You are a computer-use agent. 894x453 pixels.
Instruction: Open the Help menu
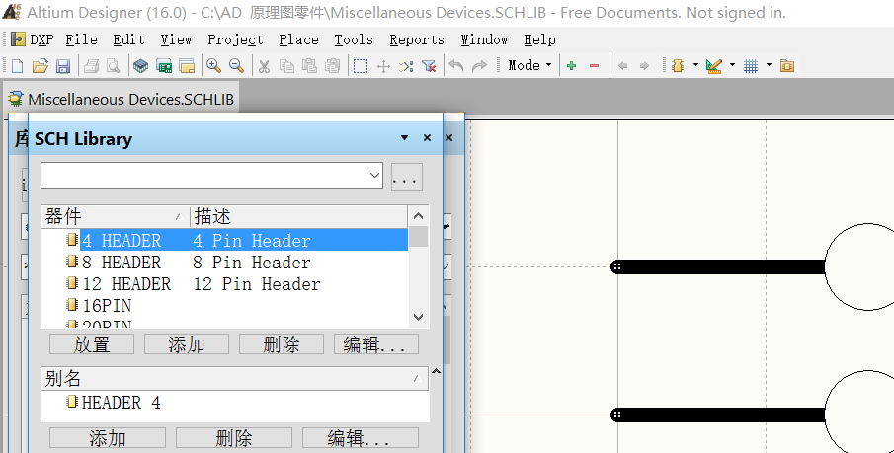(539, 39)
